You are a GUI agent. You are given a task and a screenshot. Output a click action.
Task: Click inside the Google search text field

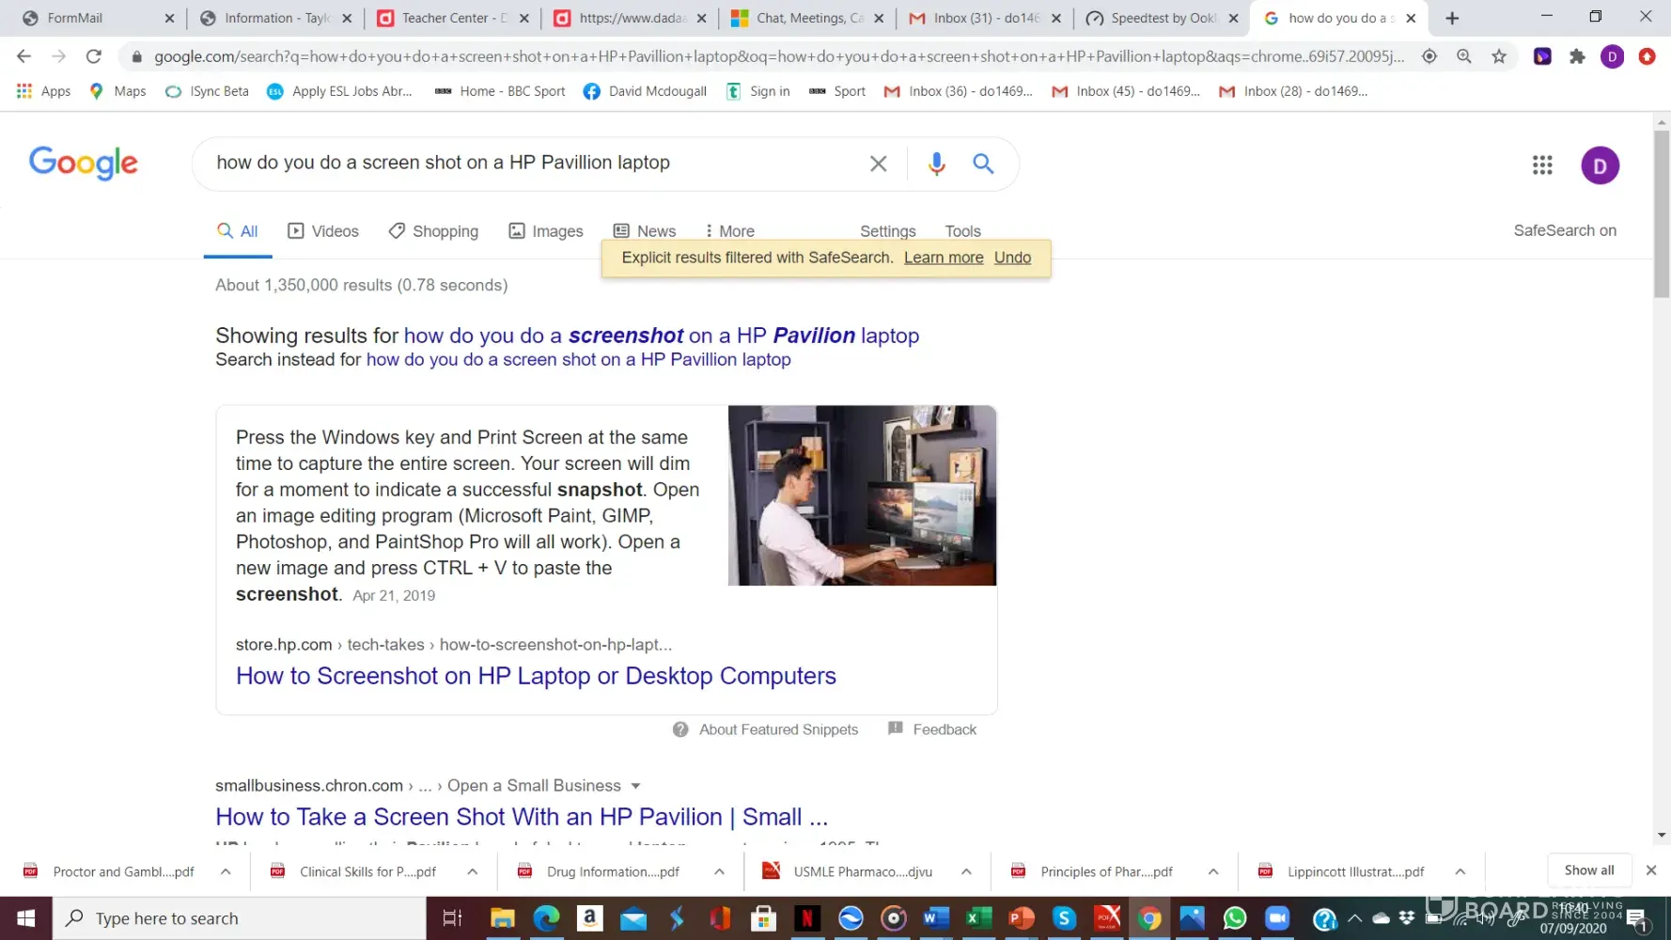[526, 163]
